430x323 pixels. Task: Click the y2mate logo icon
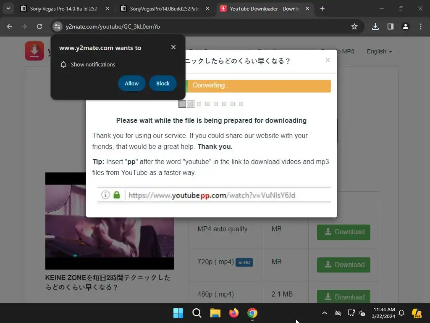pos(34,51)
